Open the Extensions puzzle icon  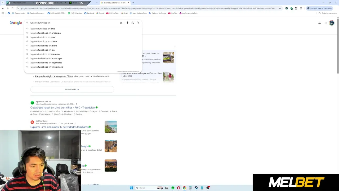pos(301,8)
